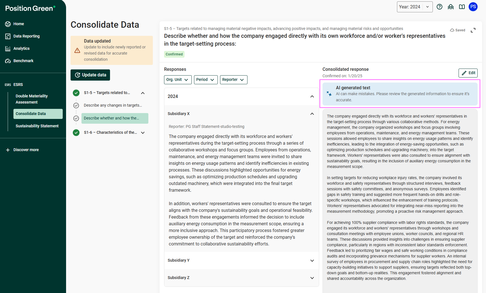Click the Analytics chart icon
The image size is (486, 293).
(8, 49)
